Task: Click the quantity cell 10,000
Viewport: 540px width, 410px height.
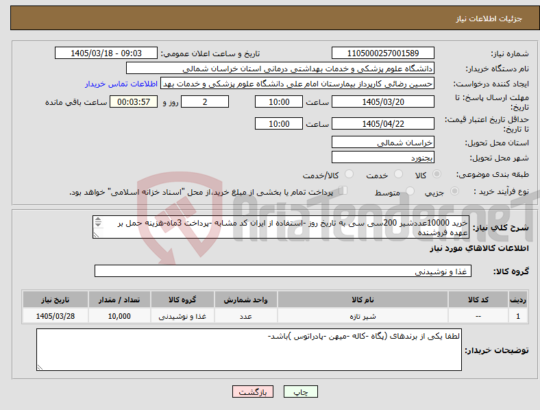Action: click(119, 316)
